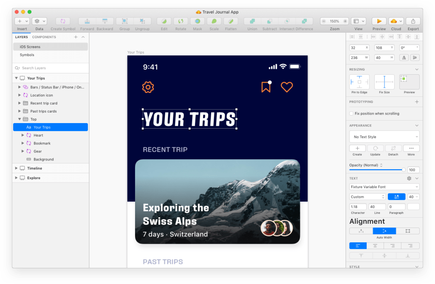Apply the Union boolean operation

pos(252,21)
